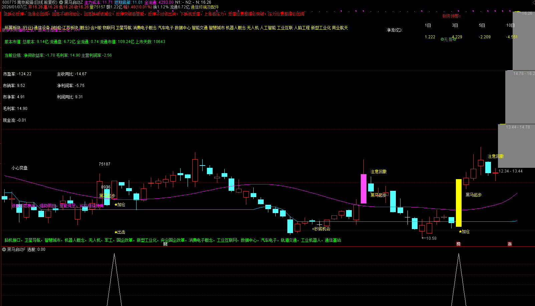Click the green 无警 financial warning status
535x306 pixels.
click(x=448, y=39)
